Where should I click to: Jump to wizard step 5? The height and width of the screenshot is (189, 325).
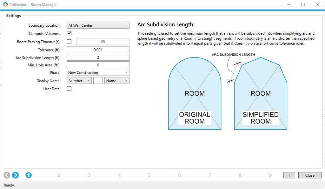tap(149, 175)
